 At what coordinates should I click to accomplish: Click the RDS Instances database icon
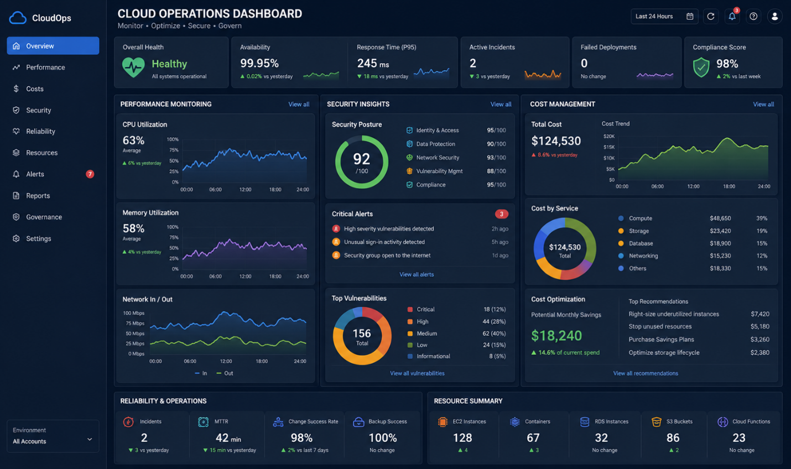[x=585, y=422]
